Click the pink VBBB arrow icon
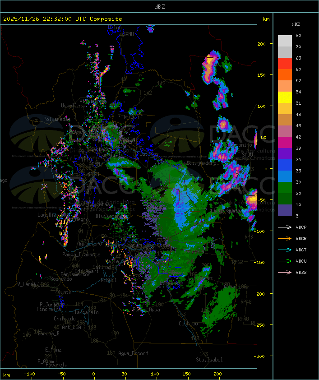319x380 pixels. tap(285, 273)
